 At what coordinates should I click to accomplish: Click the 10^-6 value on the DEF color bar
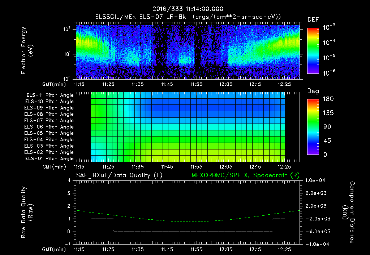point(329,73)
